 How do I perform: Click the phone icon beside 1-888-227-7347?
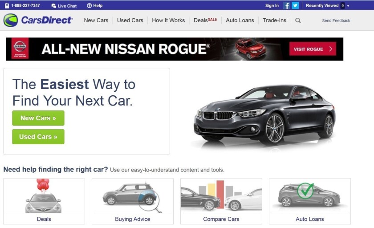[7, 5]
